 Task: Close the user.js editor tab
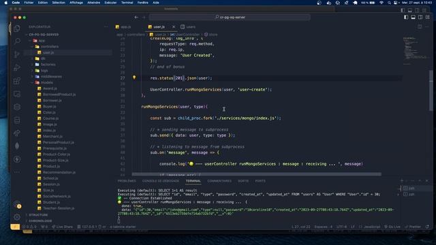174,27
